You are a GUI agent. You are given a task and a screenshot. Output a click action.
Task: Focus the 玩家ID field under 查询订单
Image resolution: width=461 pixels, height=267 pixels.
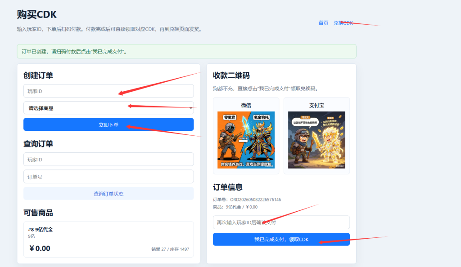[108, 159]
